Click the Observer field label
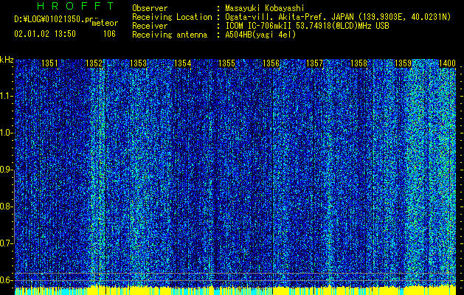The height and width of the screenshot is (295, 464). (150, 8)
